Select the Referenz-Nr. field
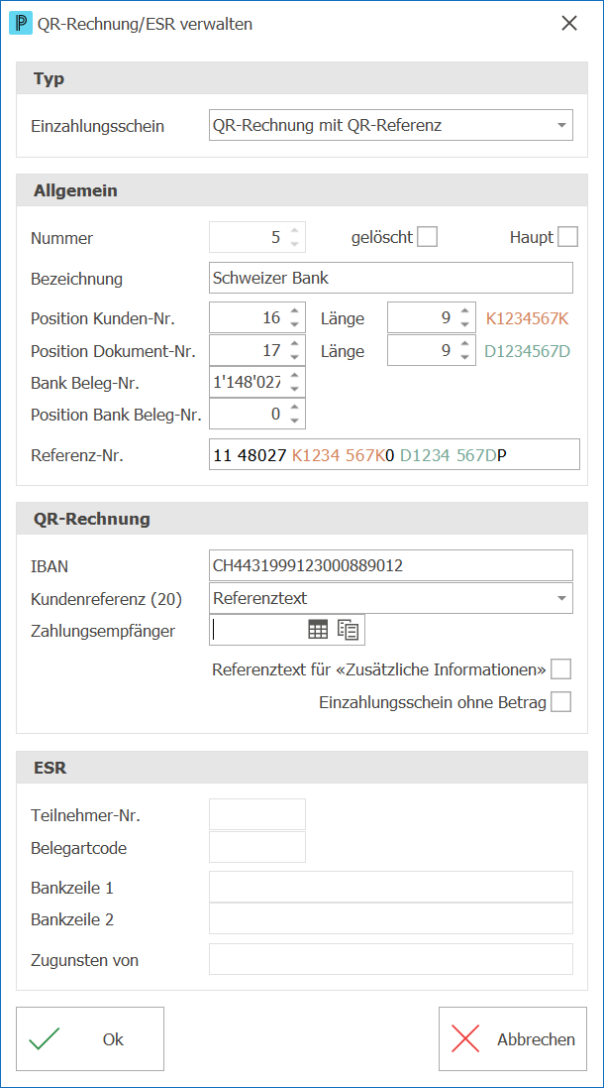 394,454
